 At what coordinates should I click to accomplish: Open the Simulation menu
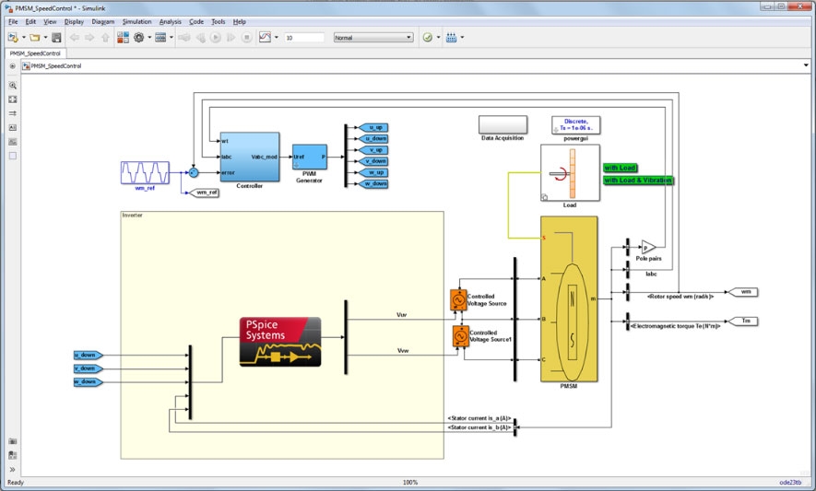pyautogui.click(x=136, y=21)
